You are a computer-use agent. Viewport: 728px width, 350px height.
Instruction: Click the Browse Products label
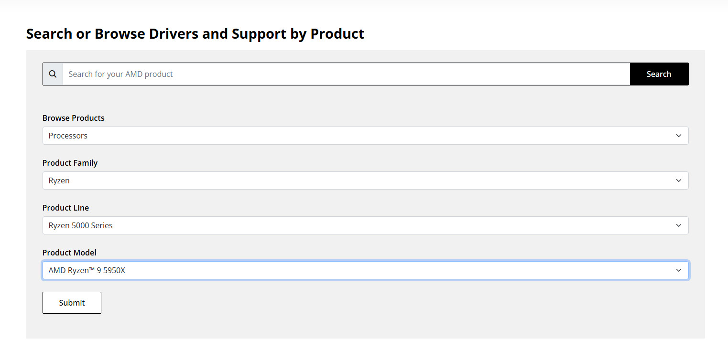click(73, 118)
